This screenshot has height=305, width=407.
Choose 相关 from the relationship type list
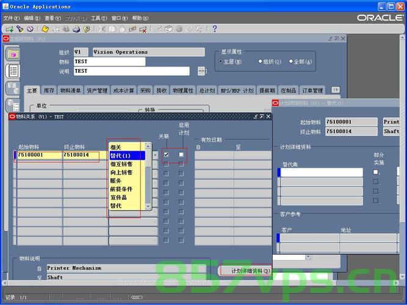coord(127,147)
